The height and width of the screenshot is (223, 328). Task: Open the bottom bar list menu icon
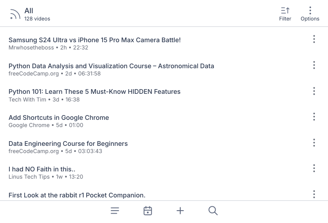[x=115, y=211]
